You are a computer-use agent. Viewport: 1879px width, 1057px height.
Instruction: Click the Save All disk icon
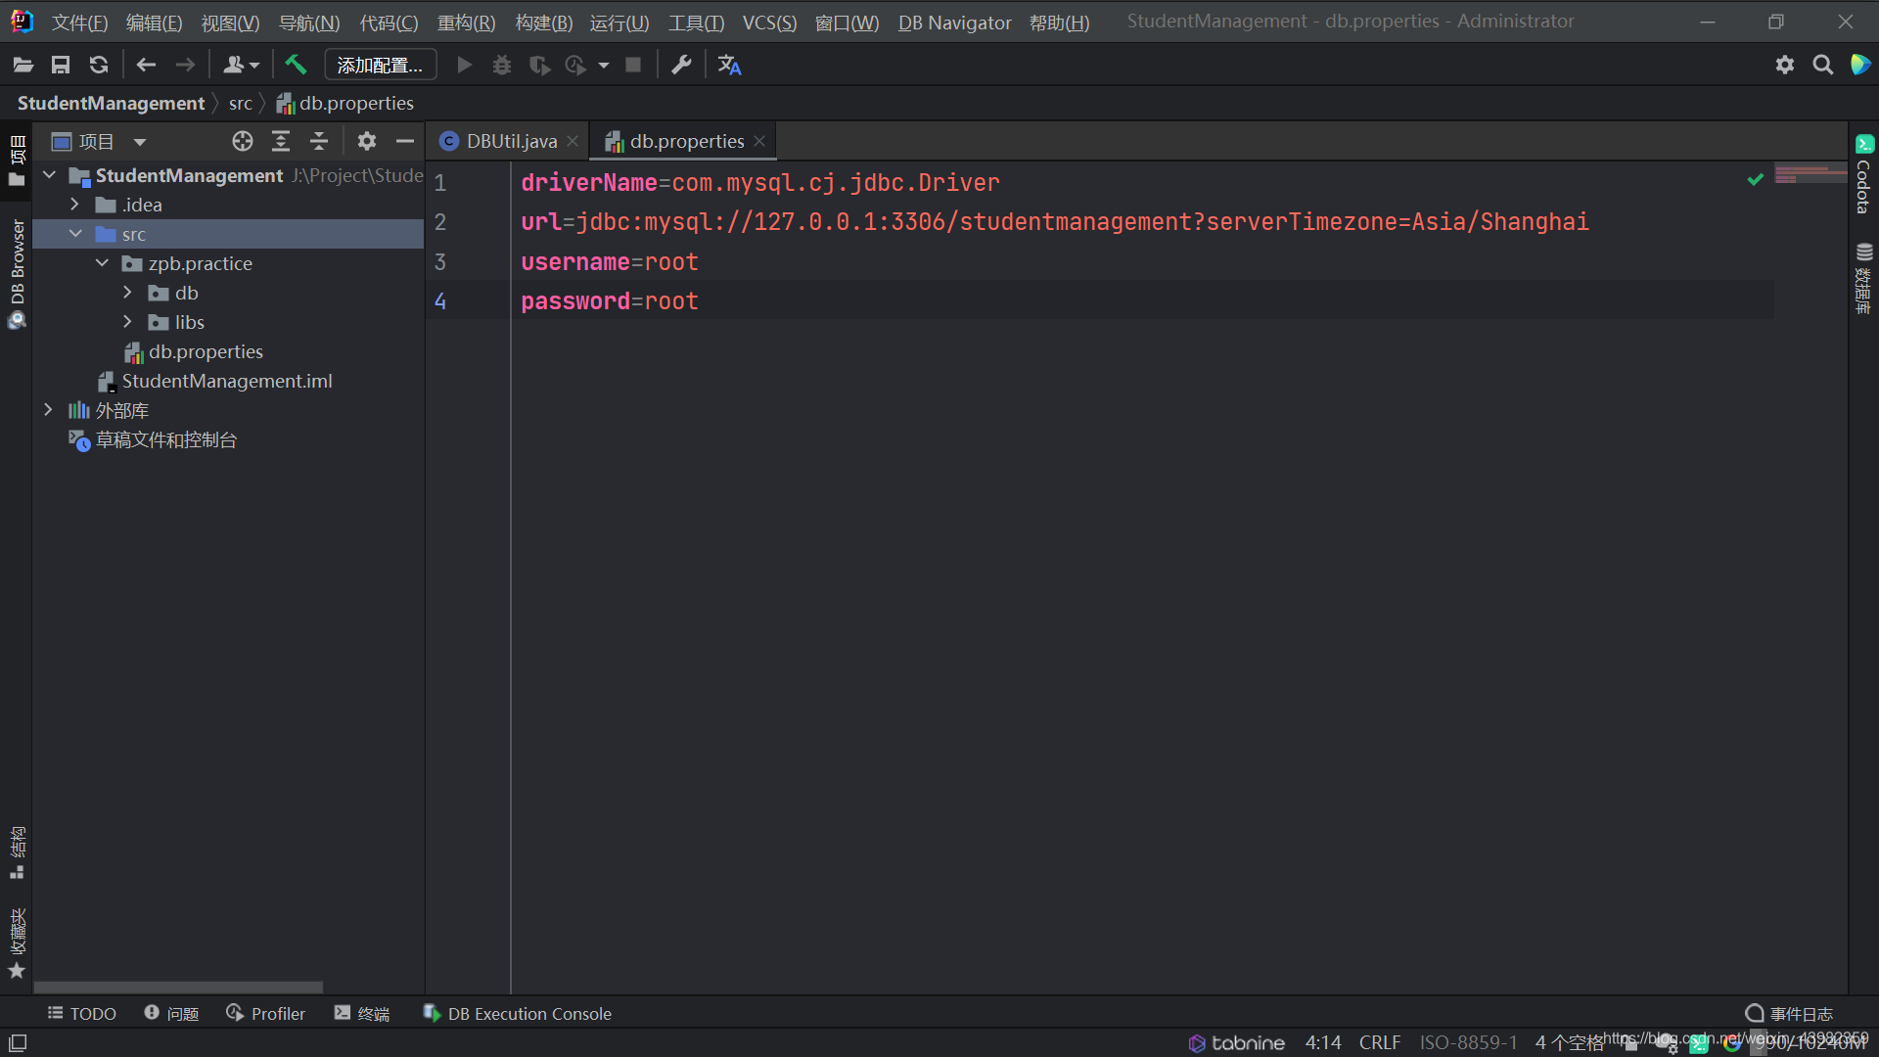pyautogui.click(x=61, y=65)
